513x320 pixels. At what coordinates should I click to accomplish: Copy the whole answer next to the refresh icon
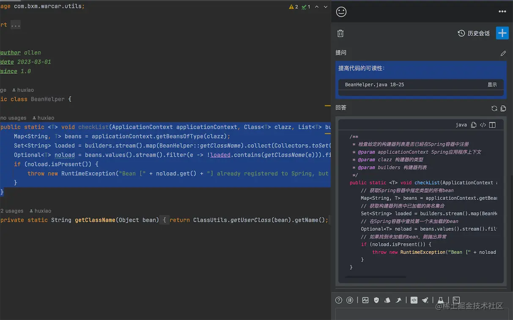tap(503, 108)
